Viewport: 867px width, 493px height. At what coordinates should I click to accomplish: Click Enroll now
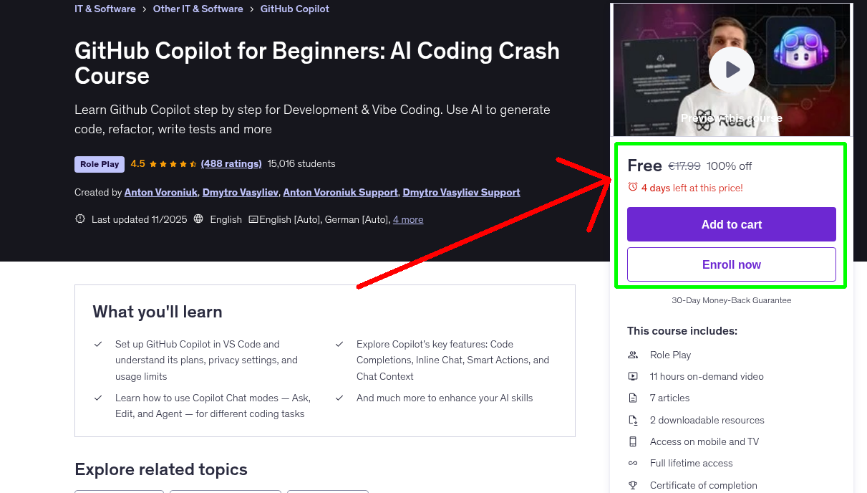(731, 264)
